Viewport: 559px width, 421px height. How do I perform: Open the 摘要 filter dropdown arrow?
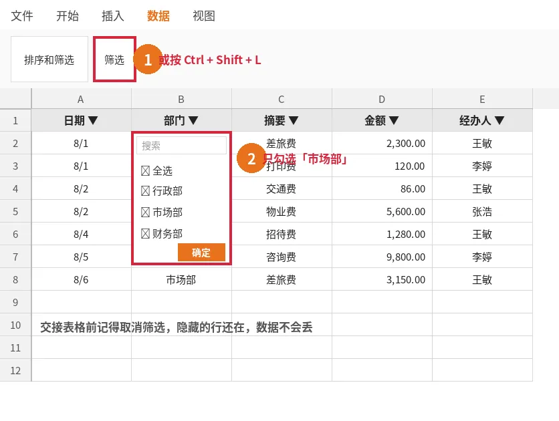(294, 120)
